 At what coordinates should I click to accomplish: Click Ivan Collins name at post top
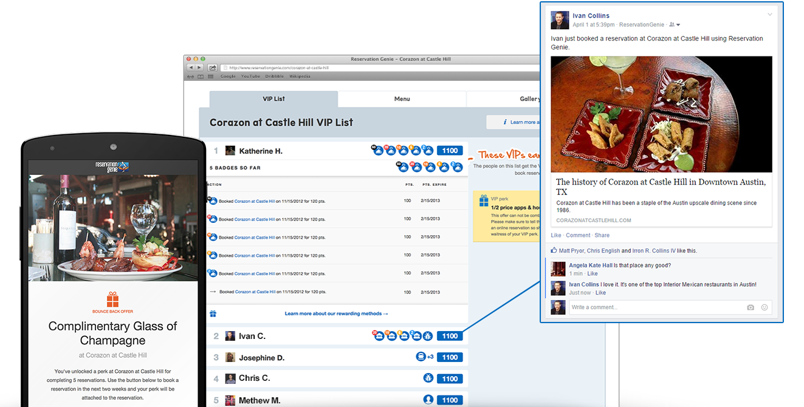point(591,16)
